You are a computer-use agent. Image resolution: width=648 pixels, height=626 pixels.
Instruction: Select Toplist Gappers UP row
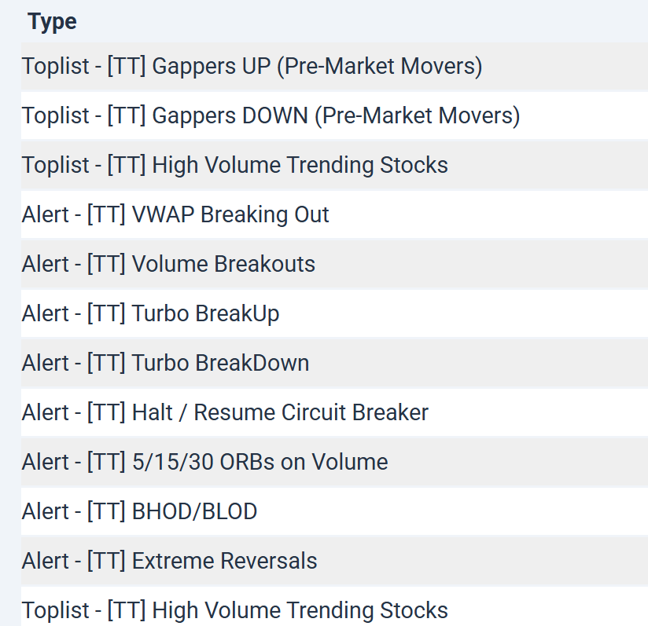252,66
